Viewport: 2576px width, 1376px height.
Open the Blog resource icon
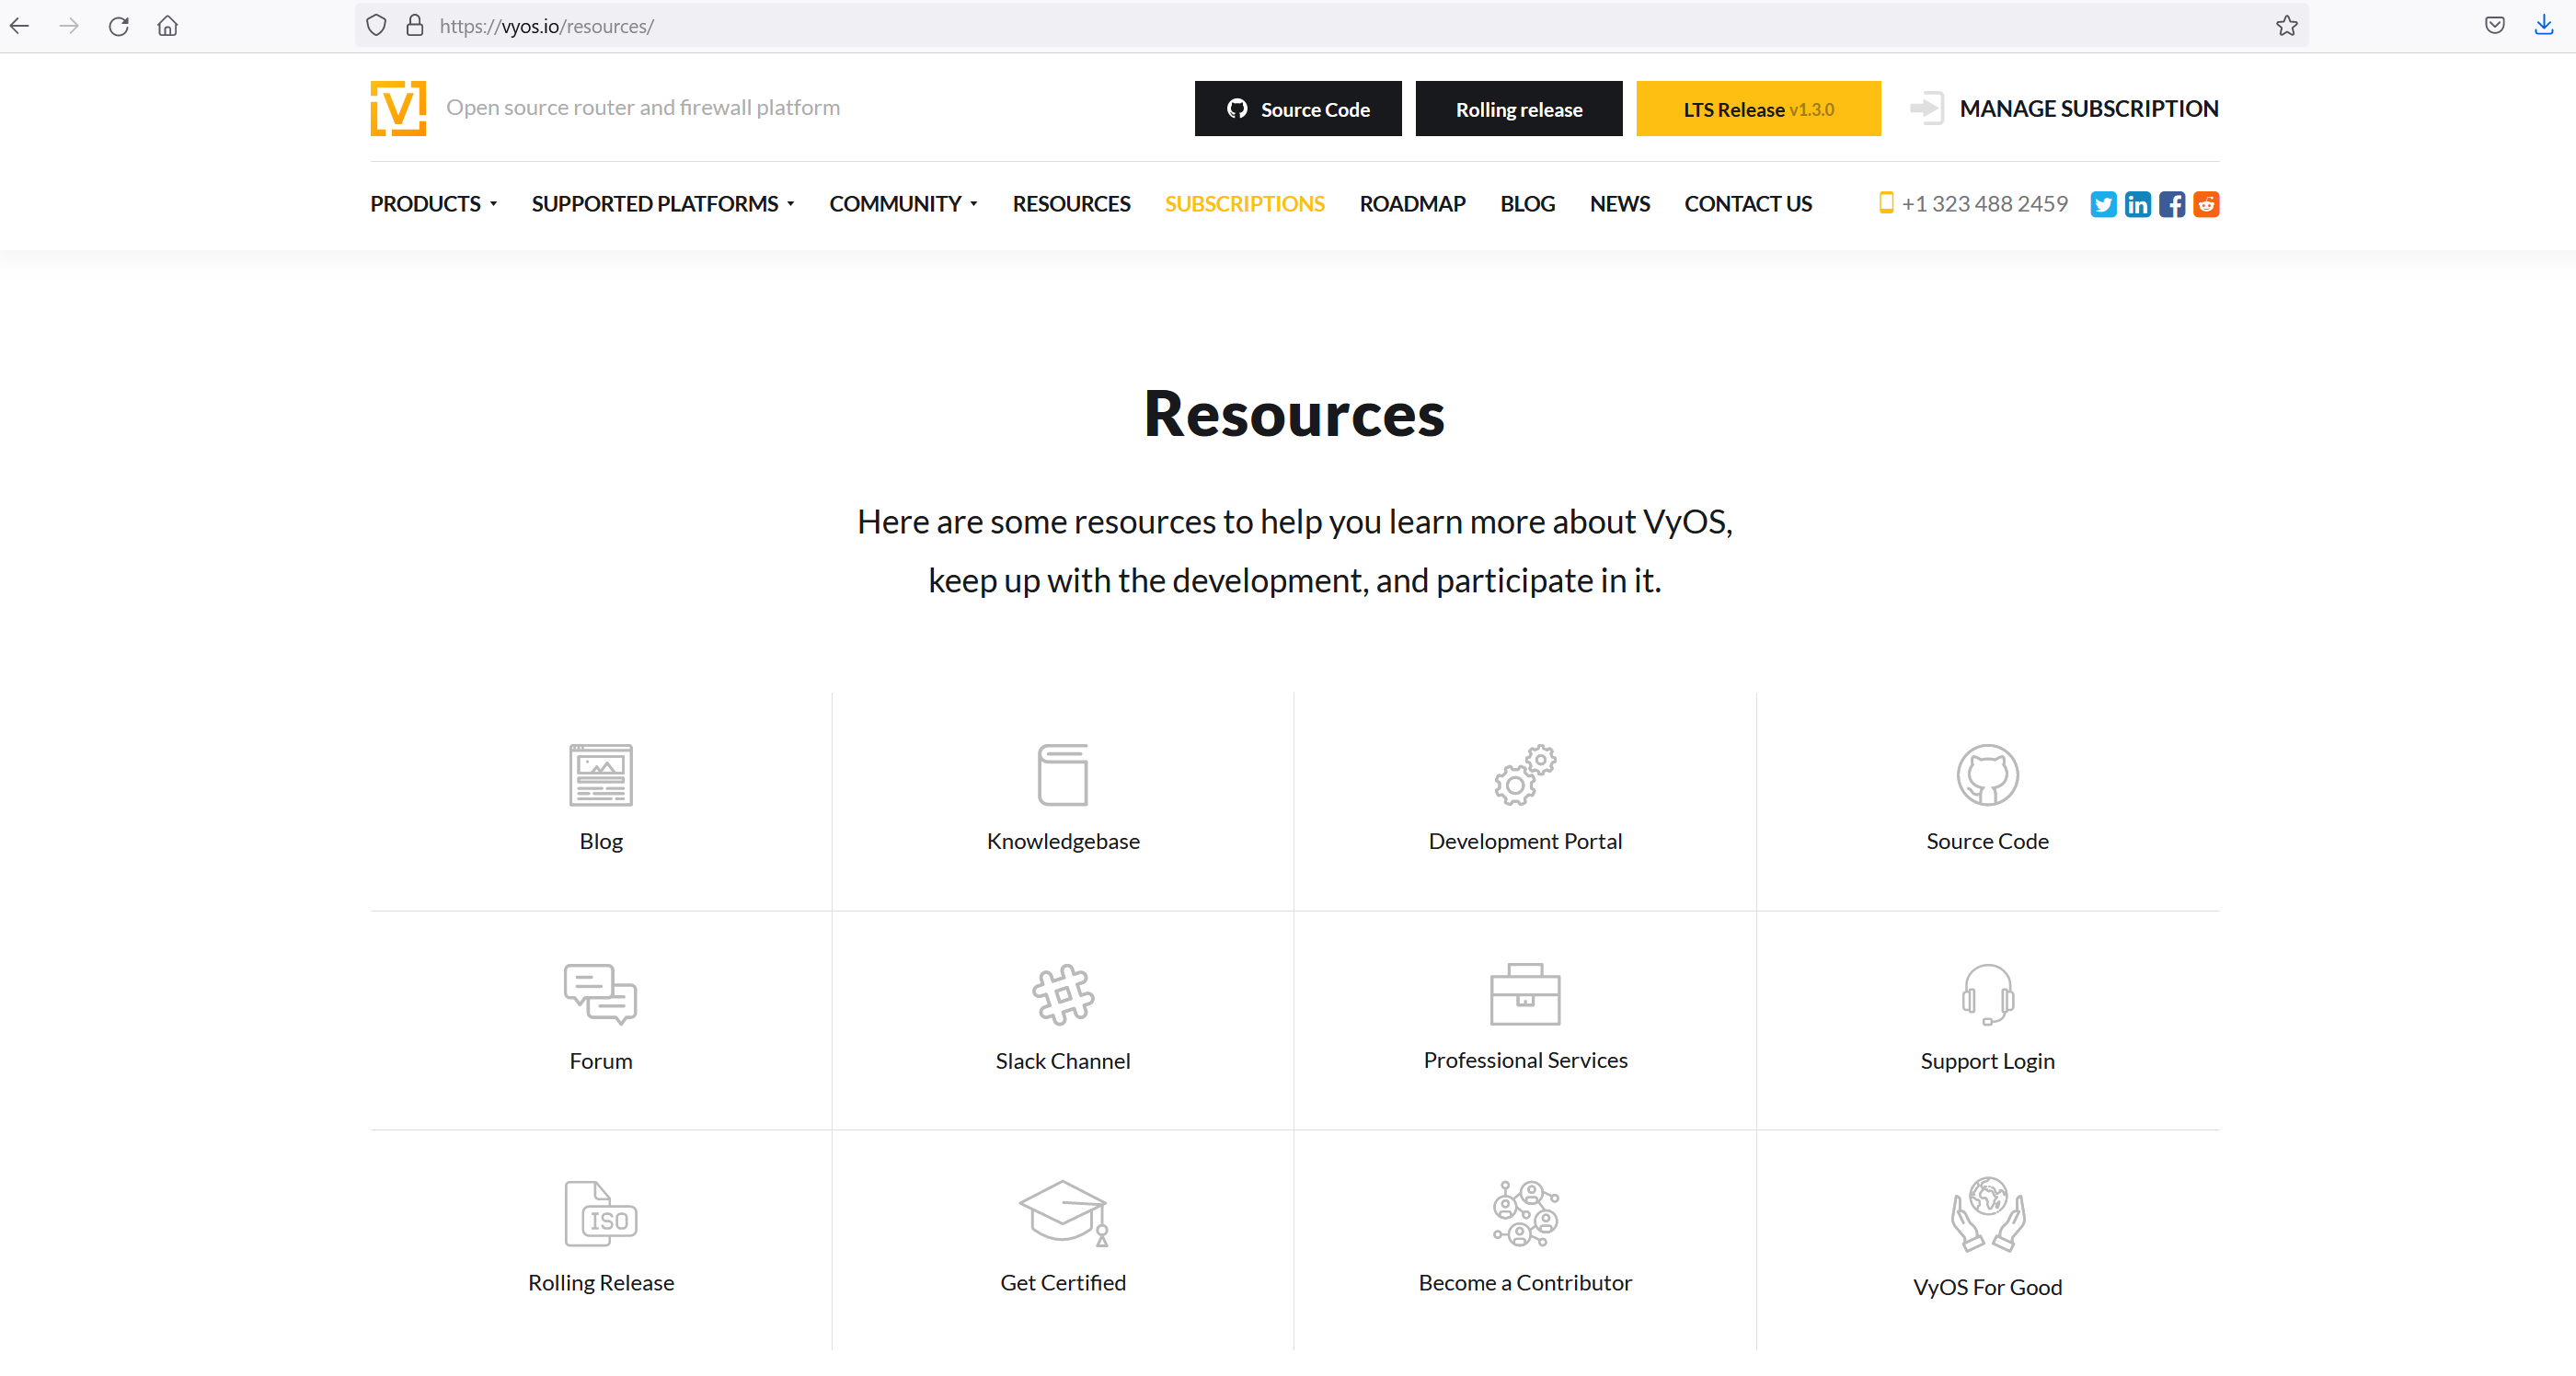(x=601, y=775)
